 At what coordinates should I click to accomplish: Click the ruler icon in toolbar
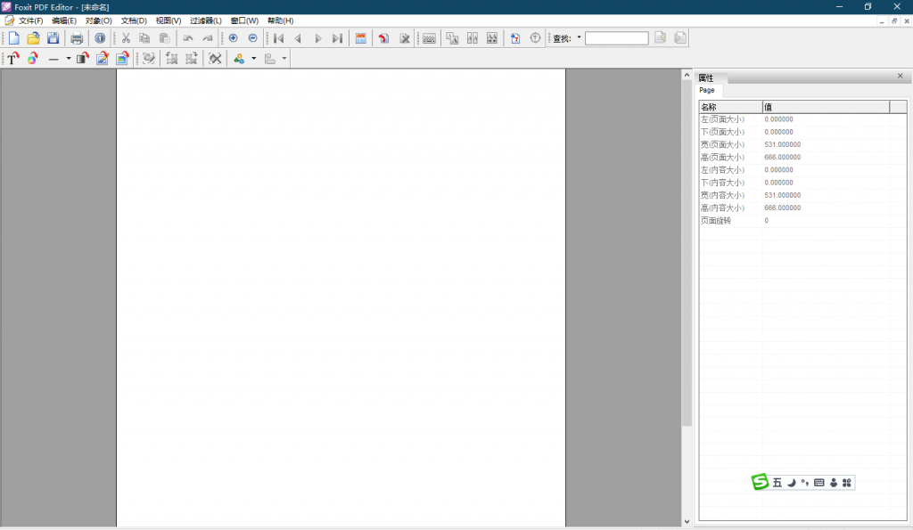click(429, 38)
